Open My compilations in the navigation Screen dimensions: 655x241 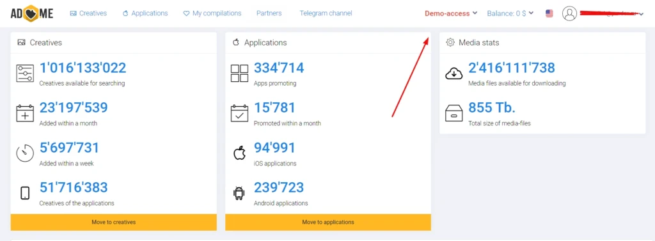click(x=212, y=13)
